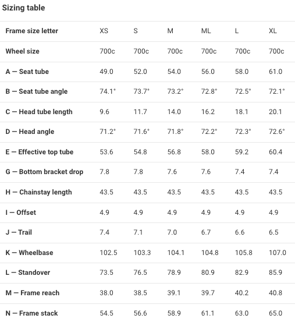Click the L — Standover row label

(28, 273)
